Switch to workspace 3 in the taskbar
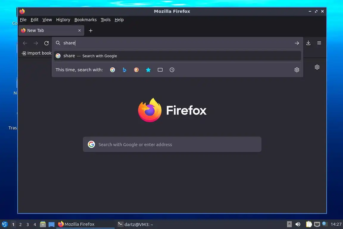343x229 pixels. click(28, 225)
